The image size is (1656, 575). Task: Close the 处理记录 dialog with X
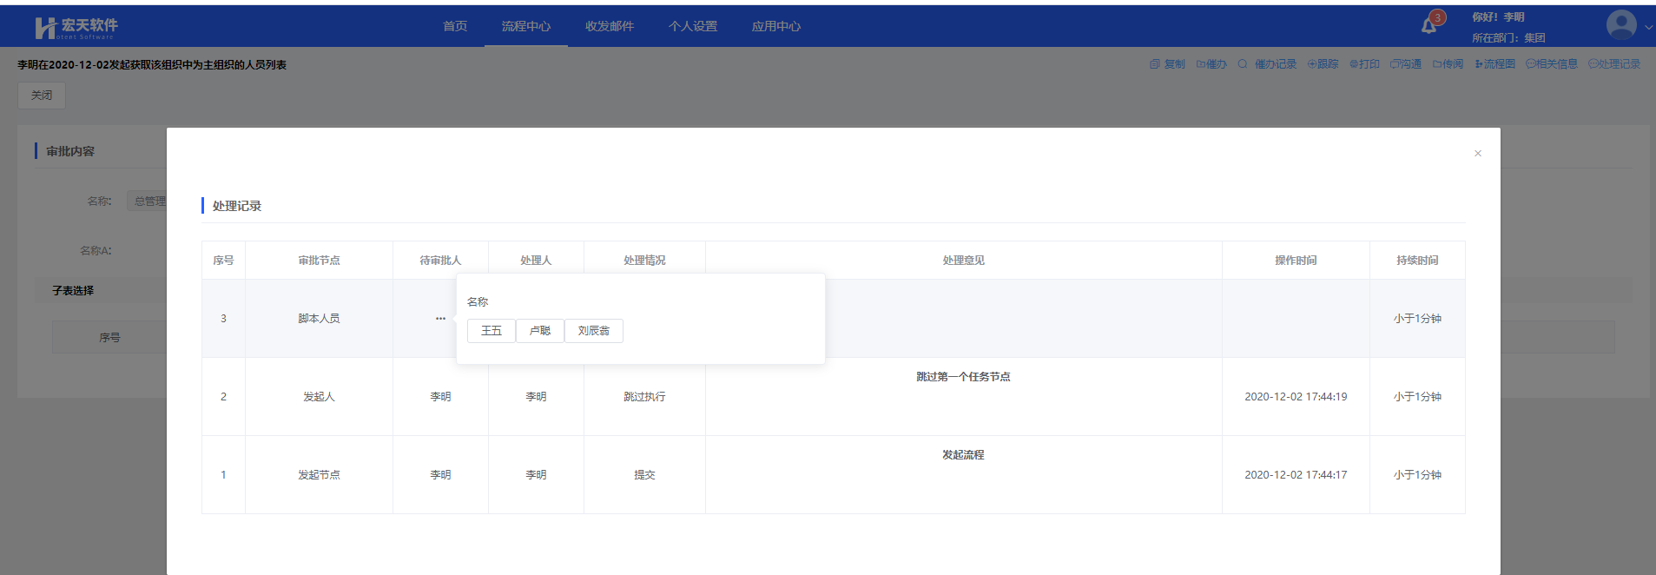[x=1477, y=154]
